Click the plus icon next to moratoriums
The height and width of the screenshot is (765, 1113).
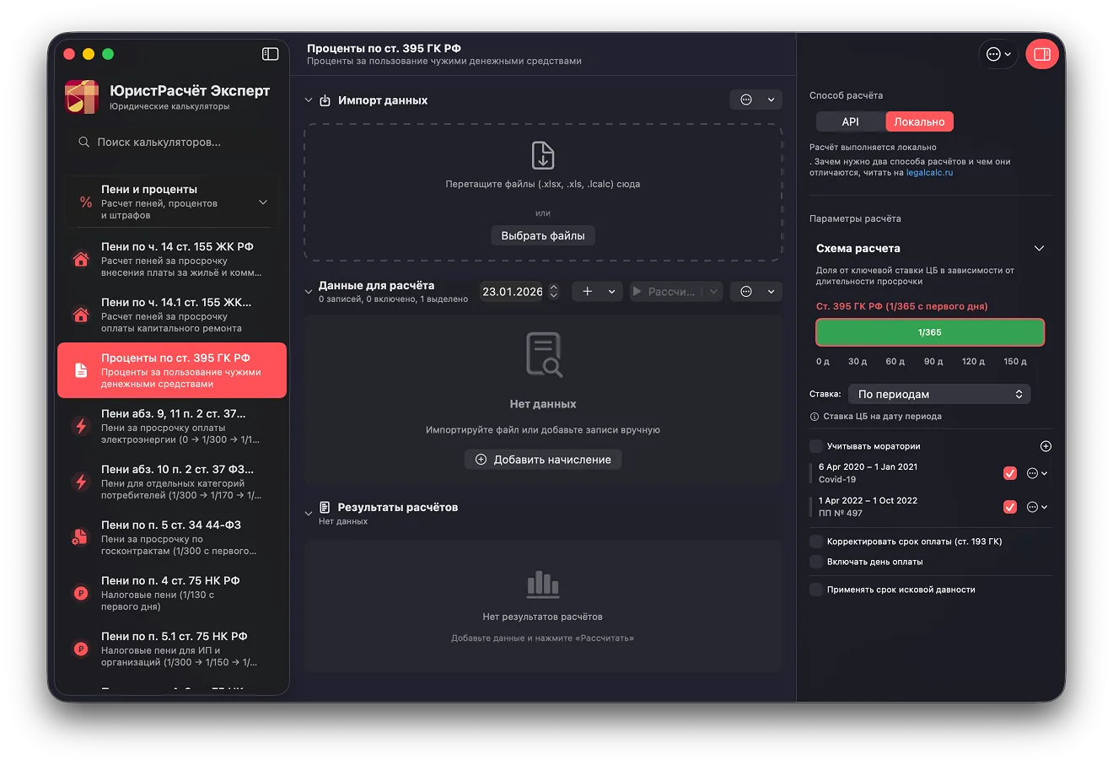pos(1046,446)
